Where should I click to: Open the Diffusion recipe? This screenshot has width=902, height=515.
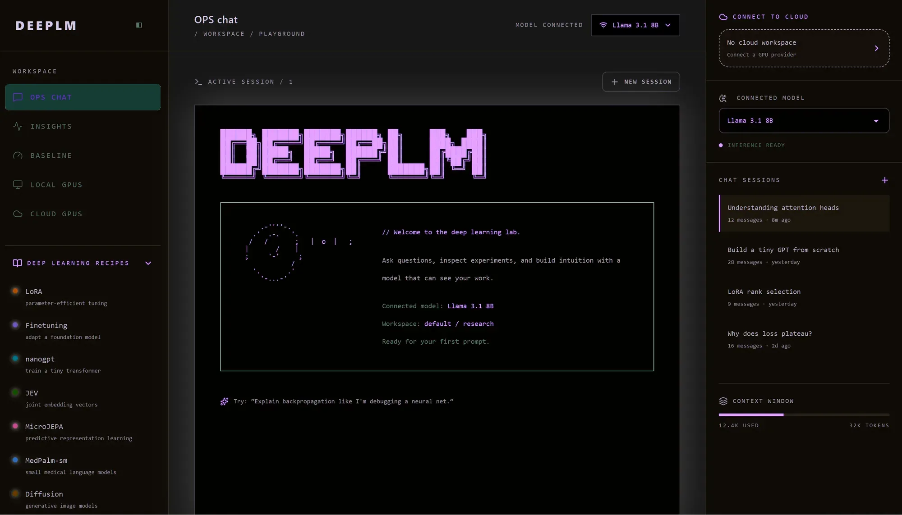click(83, 500)
